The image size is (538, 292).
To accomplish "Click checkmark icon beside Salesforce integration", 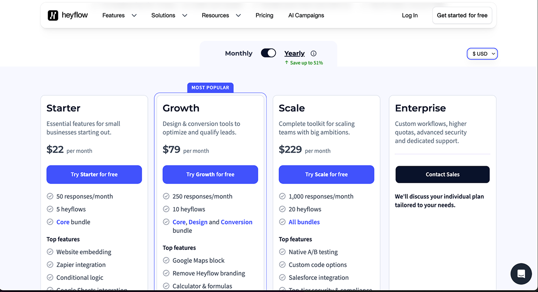I will (x=282, y=278).
